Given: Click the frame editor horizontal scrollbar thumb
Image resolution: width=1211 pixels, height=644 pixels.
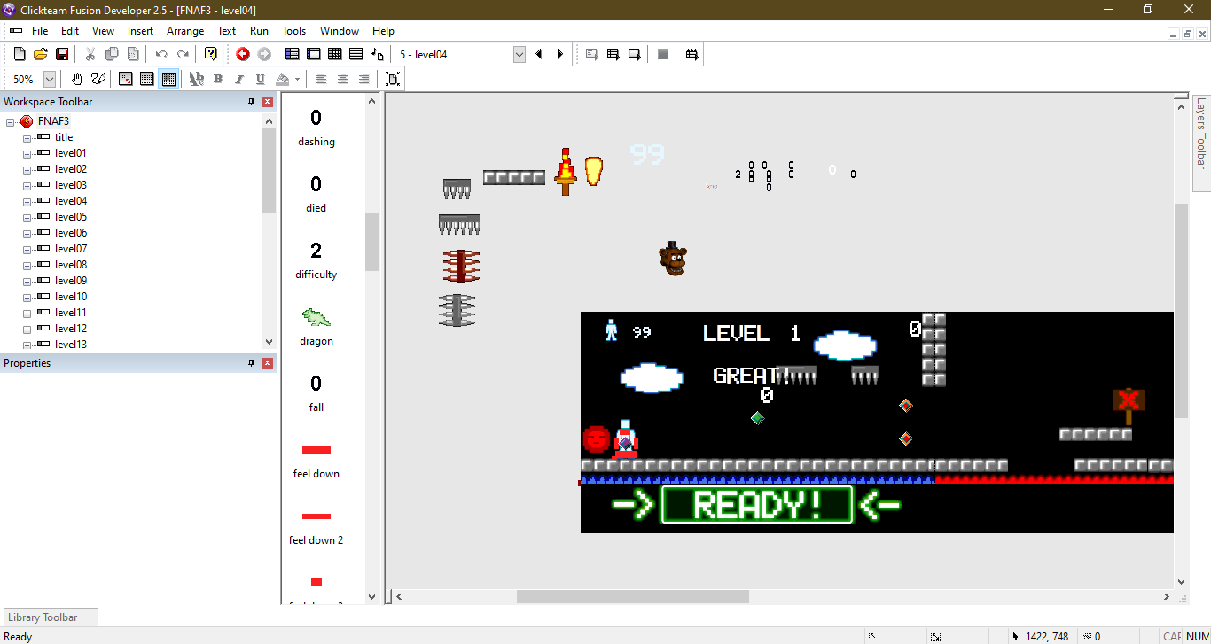Looking at the screenshot, I should (x=633, y=597).
